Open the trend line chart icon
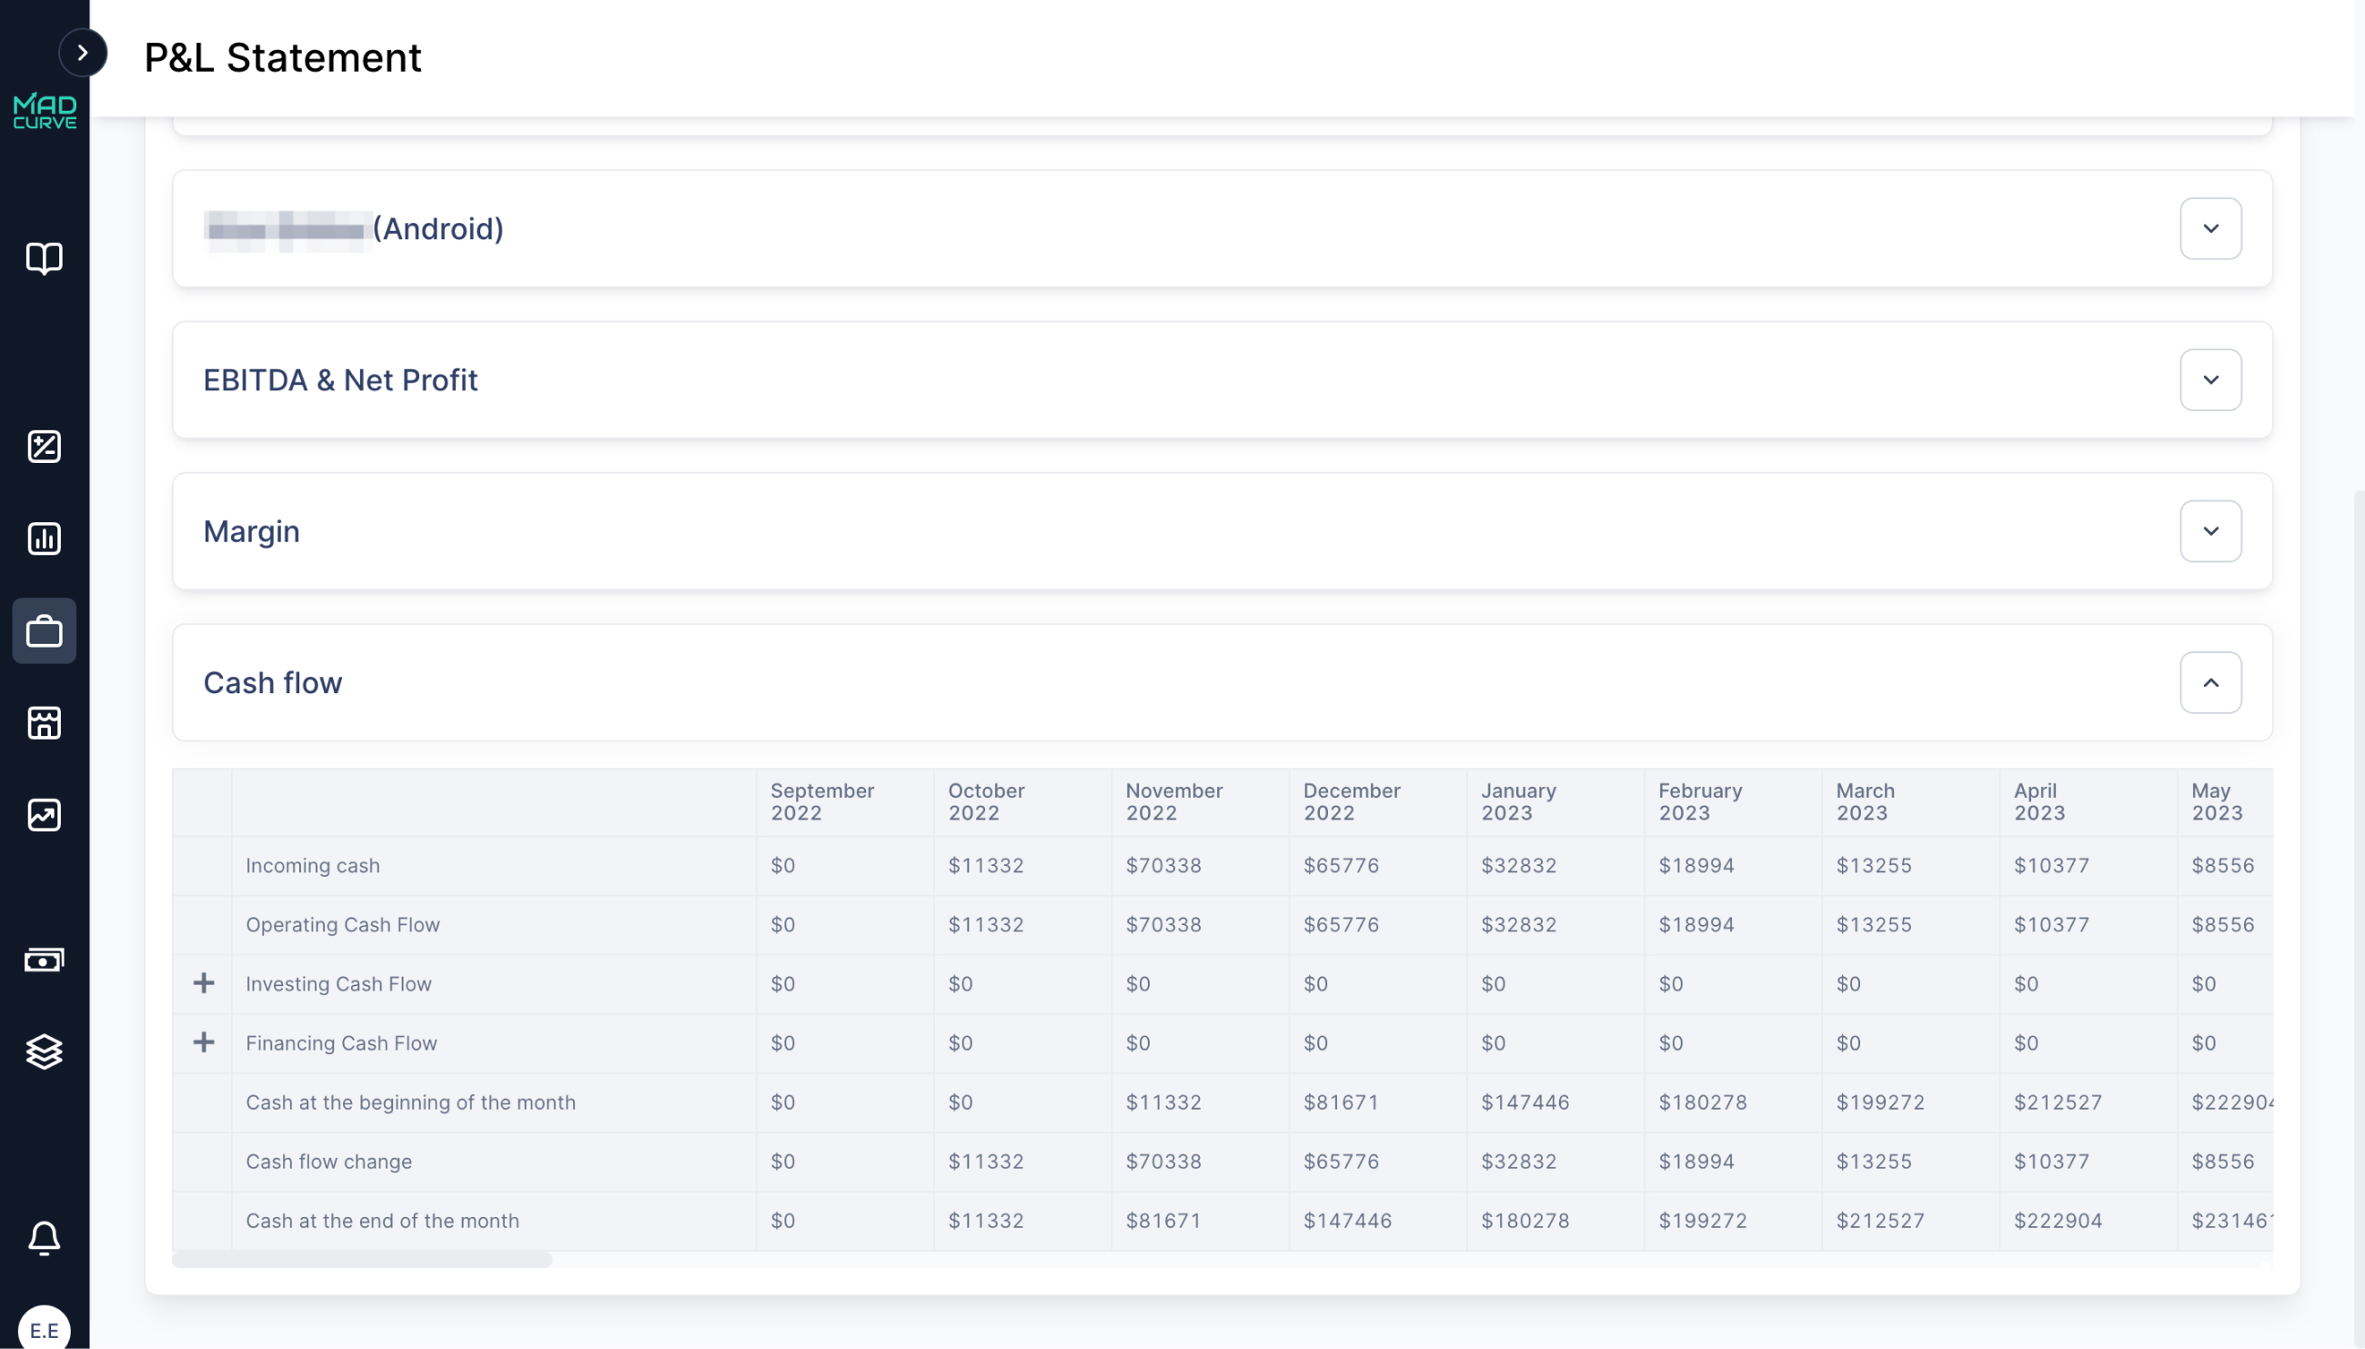This screenshot has height=1349, width=2365. point(45,815)
